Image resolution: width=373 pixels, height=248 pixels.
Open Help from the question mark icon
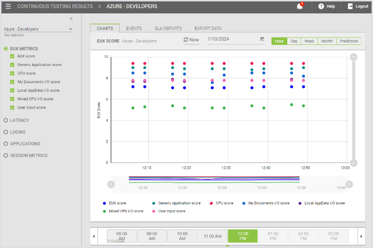[x=321, y=7]
